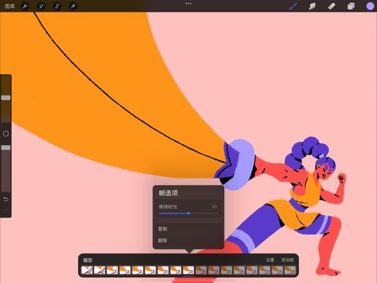
Task: Select the third frame thumbnail in the timeline
Action: 113,270
